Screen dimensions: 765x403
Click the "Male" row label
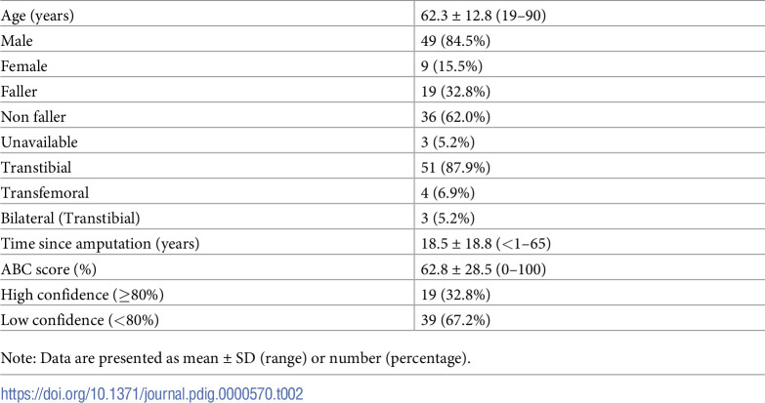pos(19,40)
